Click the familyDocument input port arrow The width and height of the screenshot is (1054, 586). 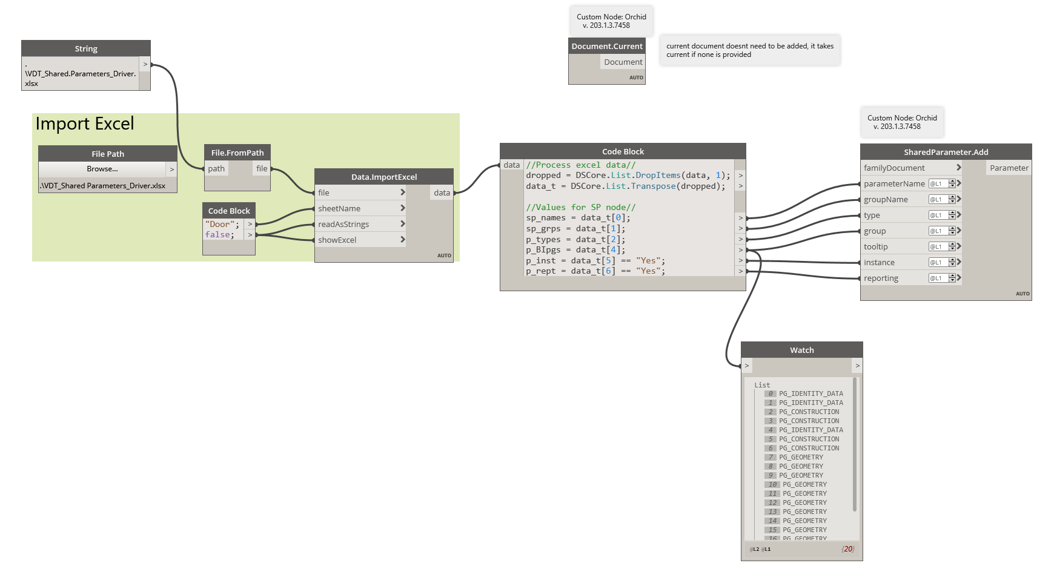(x=958, y=168)
